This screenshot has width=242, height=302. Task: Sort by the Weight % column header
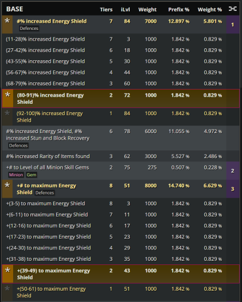coord(210,10)
